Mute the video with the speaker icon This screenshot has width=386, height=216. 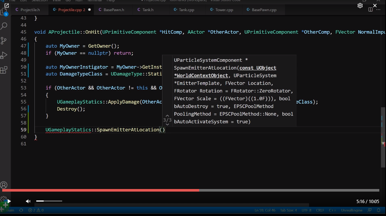28,201
